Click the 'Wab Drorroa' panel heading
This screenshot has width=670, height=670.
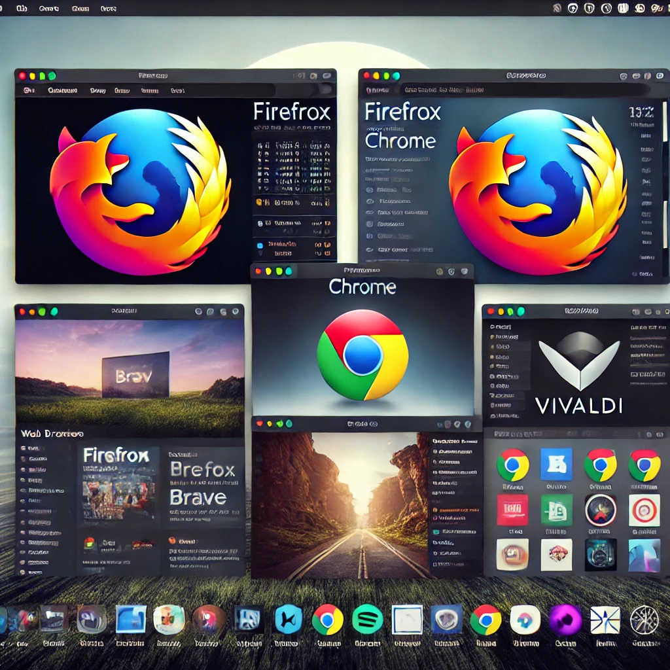(52, 434)
